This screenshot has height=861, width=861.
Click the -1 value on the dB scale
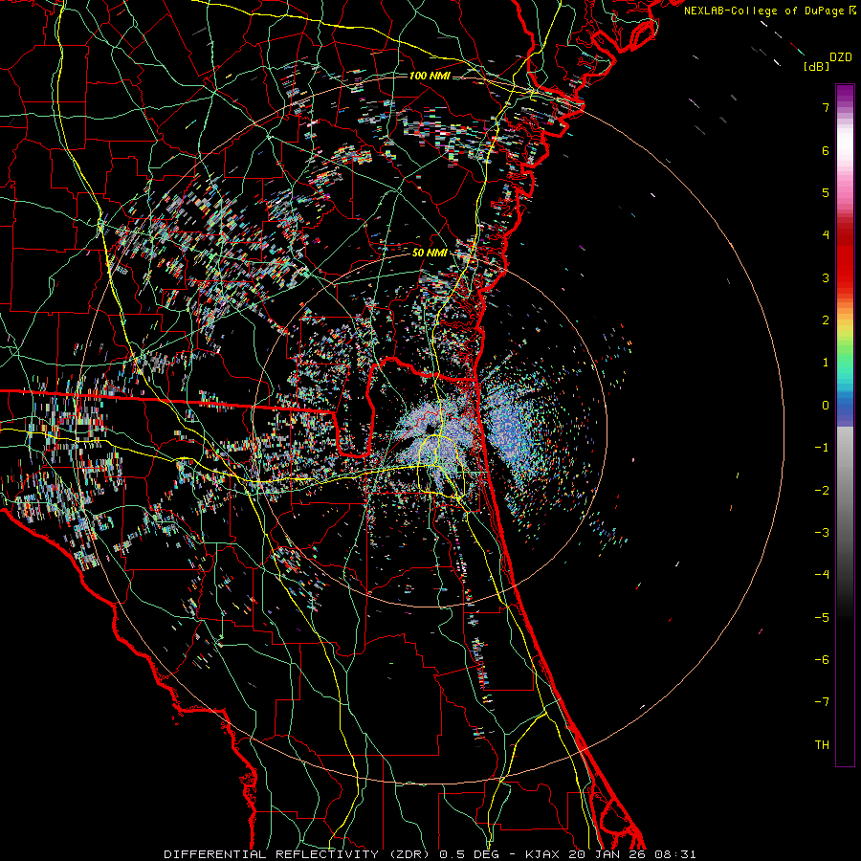click(x=822, y=448)
